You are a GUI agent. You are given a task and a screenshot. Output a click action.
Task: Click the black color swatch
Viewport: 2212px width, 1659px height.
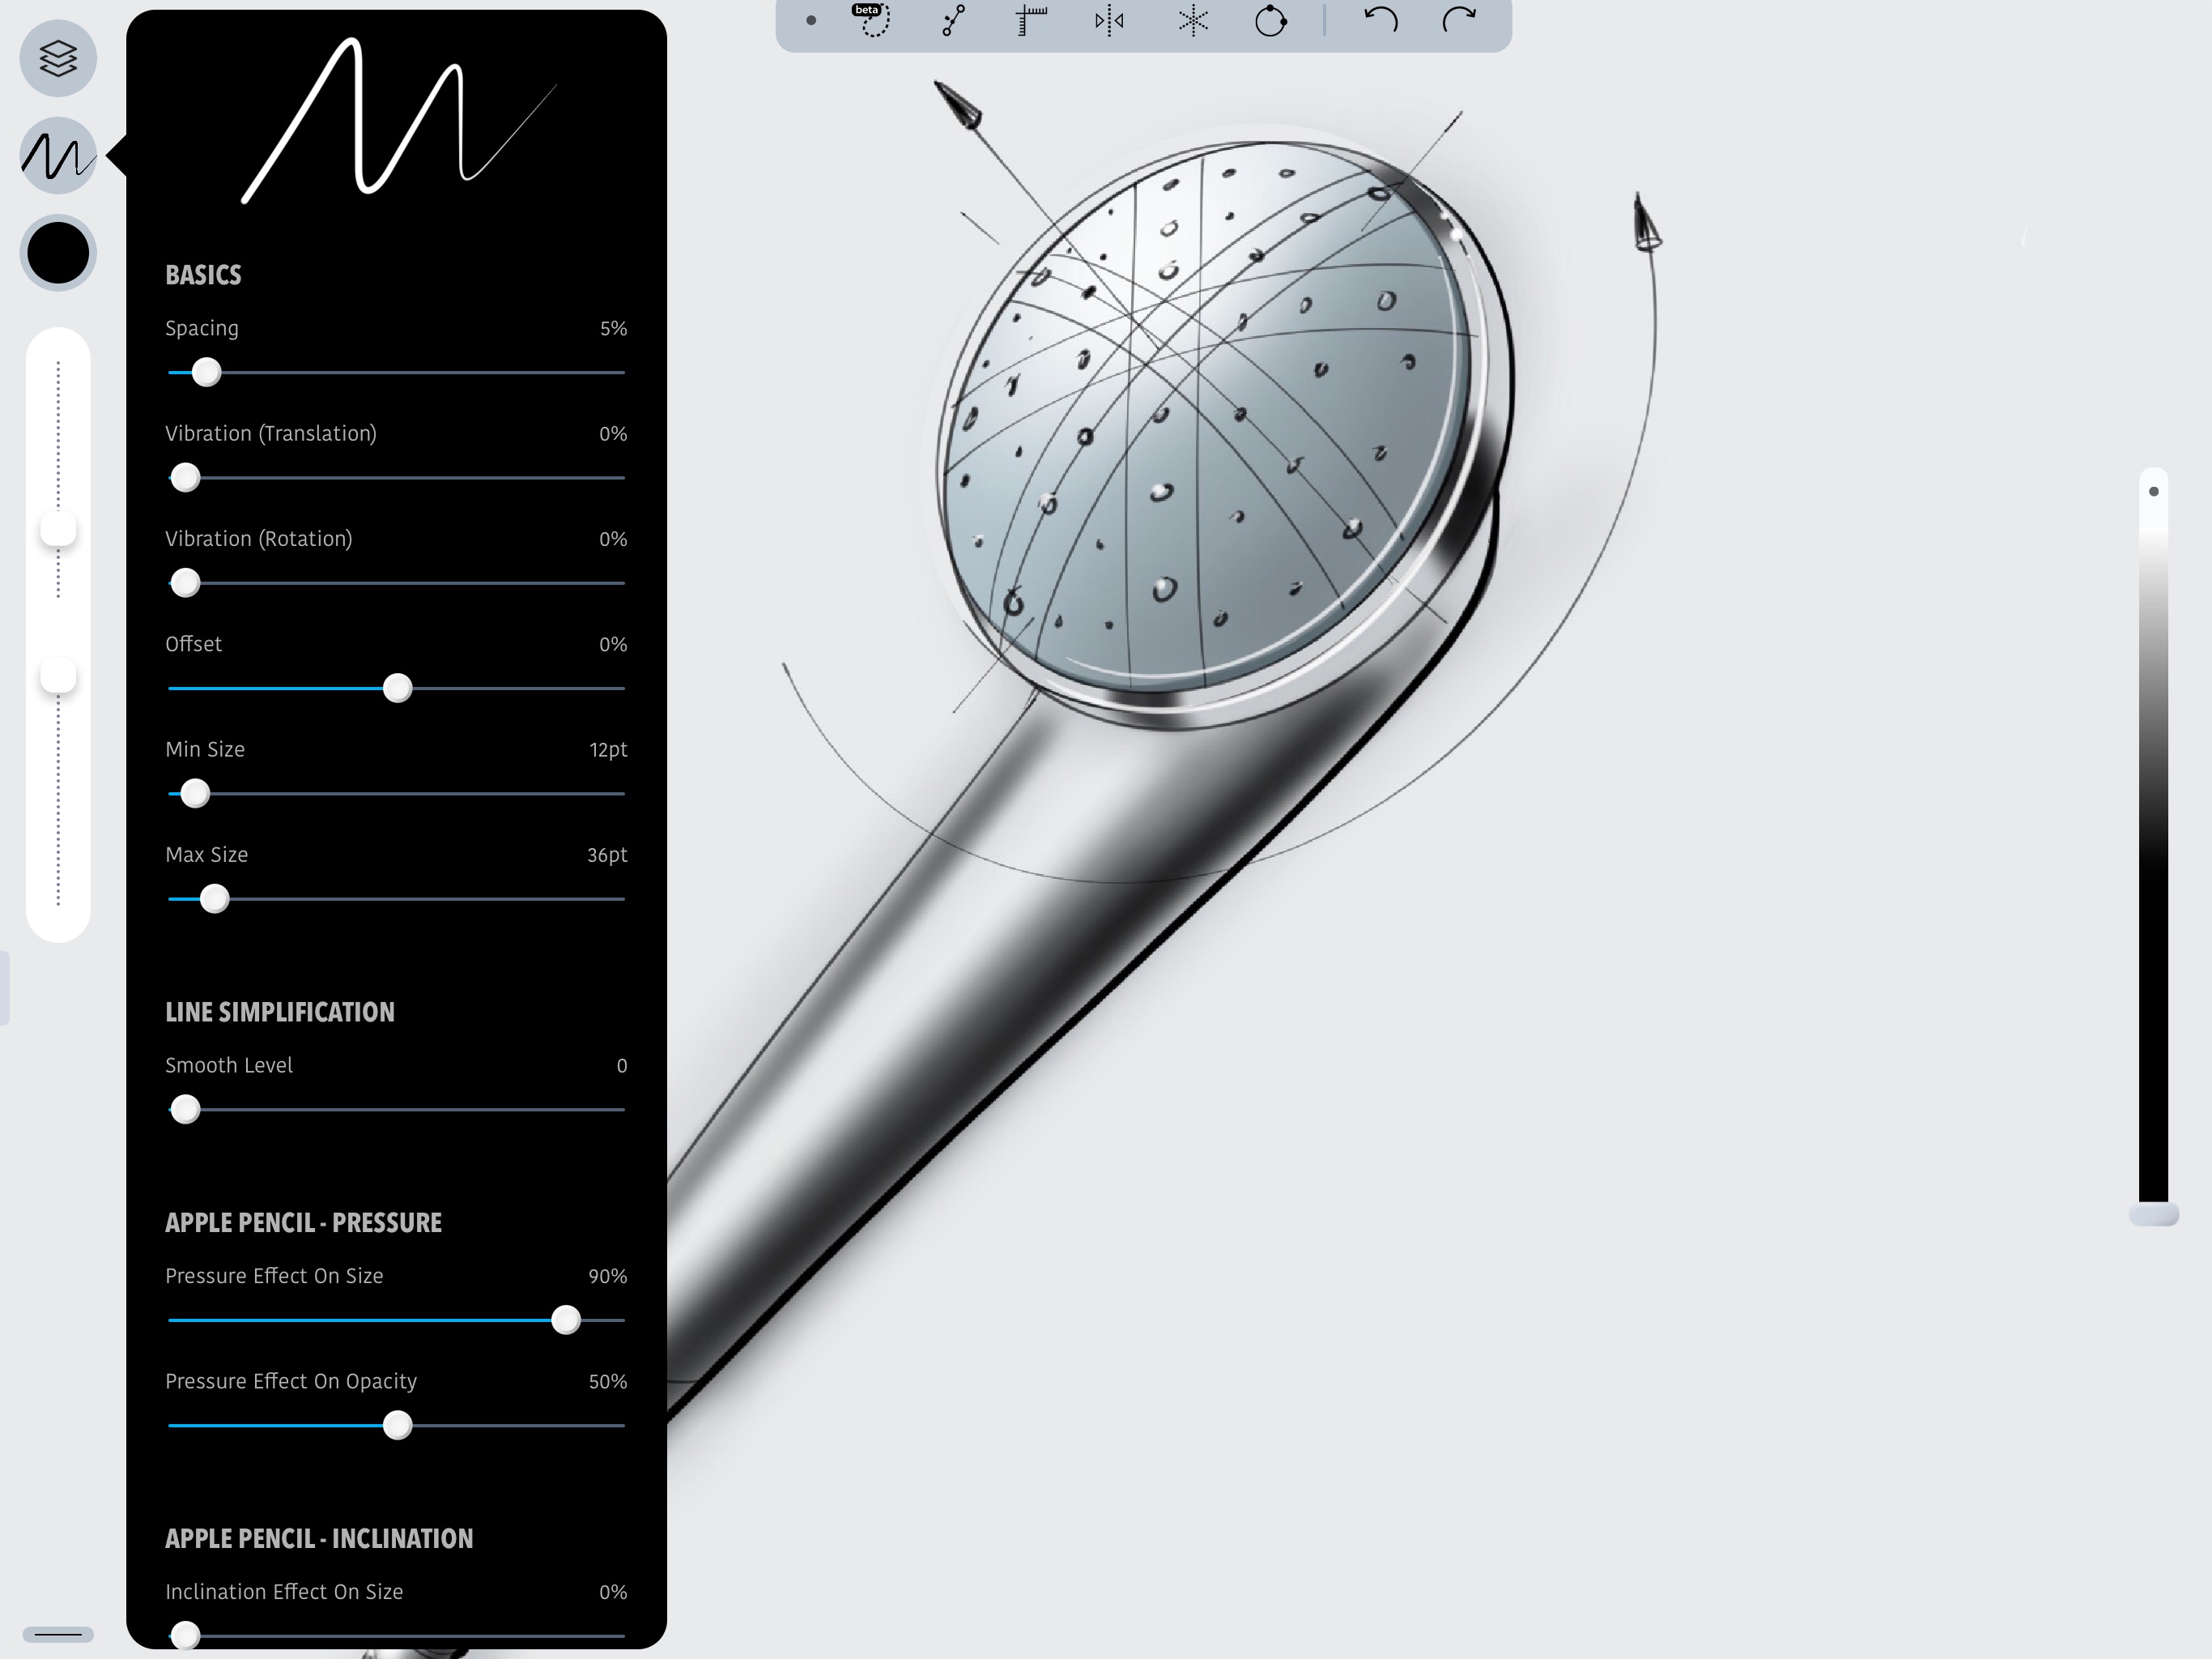pyautogui.click(x=57, y=251)
